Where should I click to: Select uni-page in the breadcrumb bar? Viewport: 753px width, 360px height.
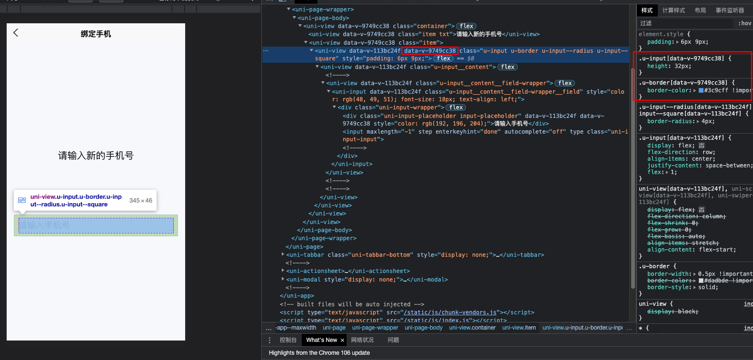coord(334,328)
